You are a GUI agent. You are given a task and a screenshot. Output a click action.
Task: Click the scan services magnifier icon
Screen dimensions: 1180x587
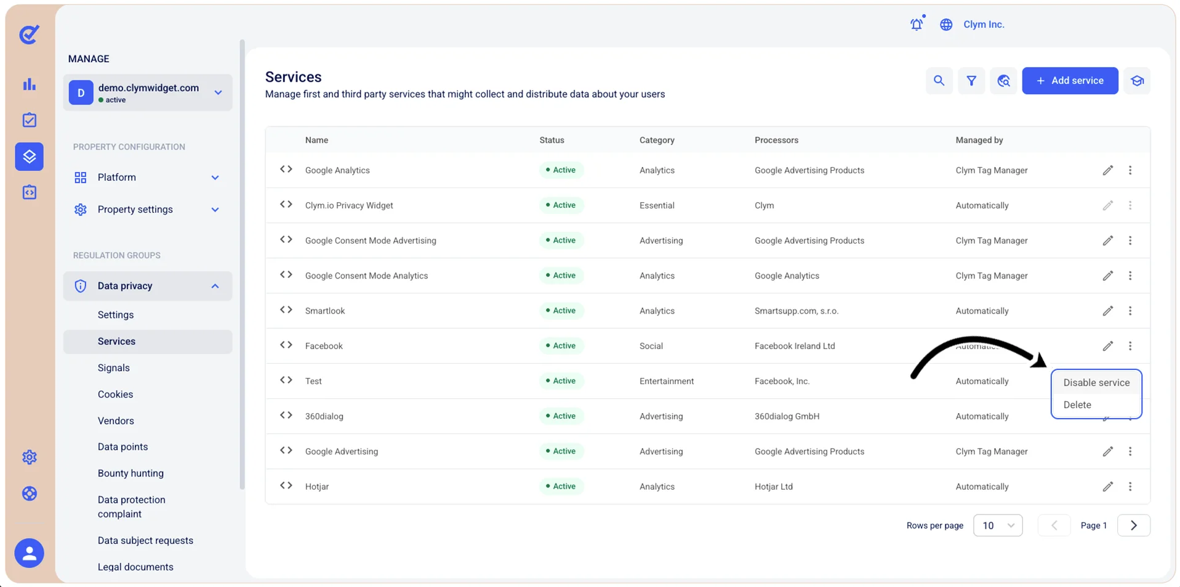1003,81
